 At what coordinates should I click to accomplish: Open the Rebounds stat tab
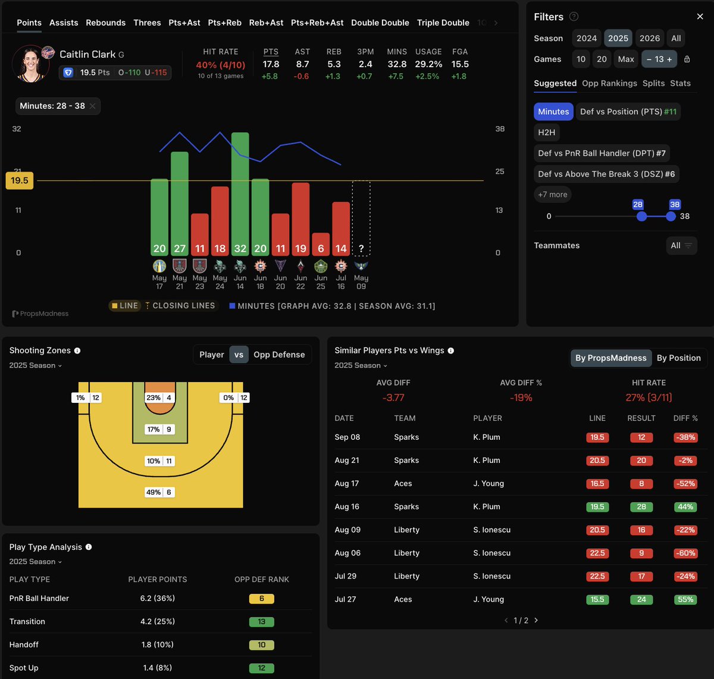[x=106, y=23]
